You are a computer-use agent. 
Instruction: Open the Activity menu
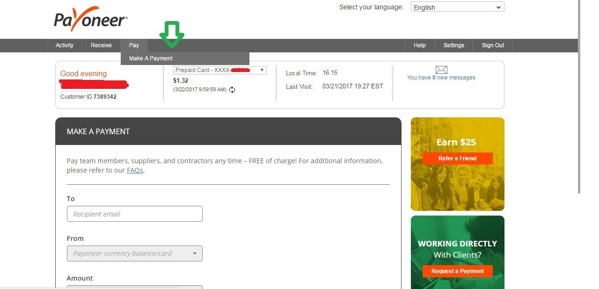65,45
